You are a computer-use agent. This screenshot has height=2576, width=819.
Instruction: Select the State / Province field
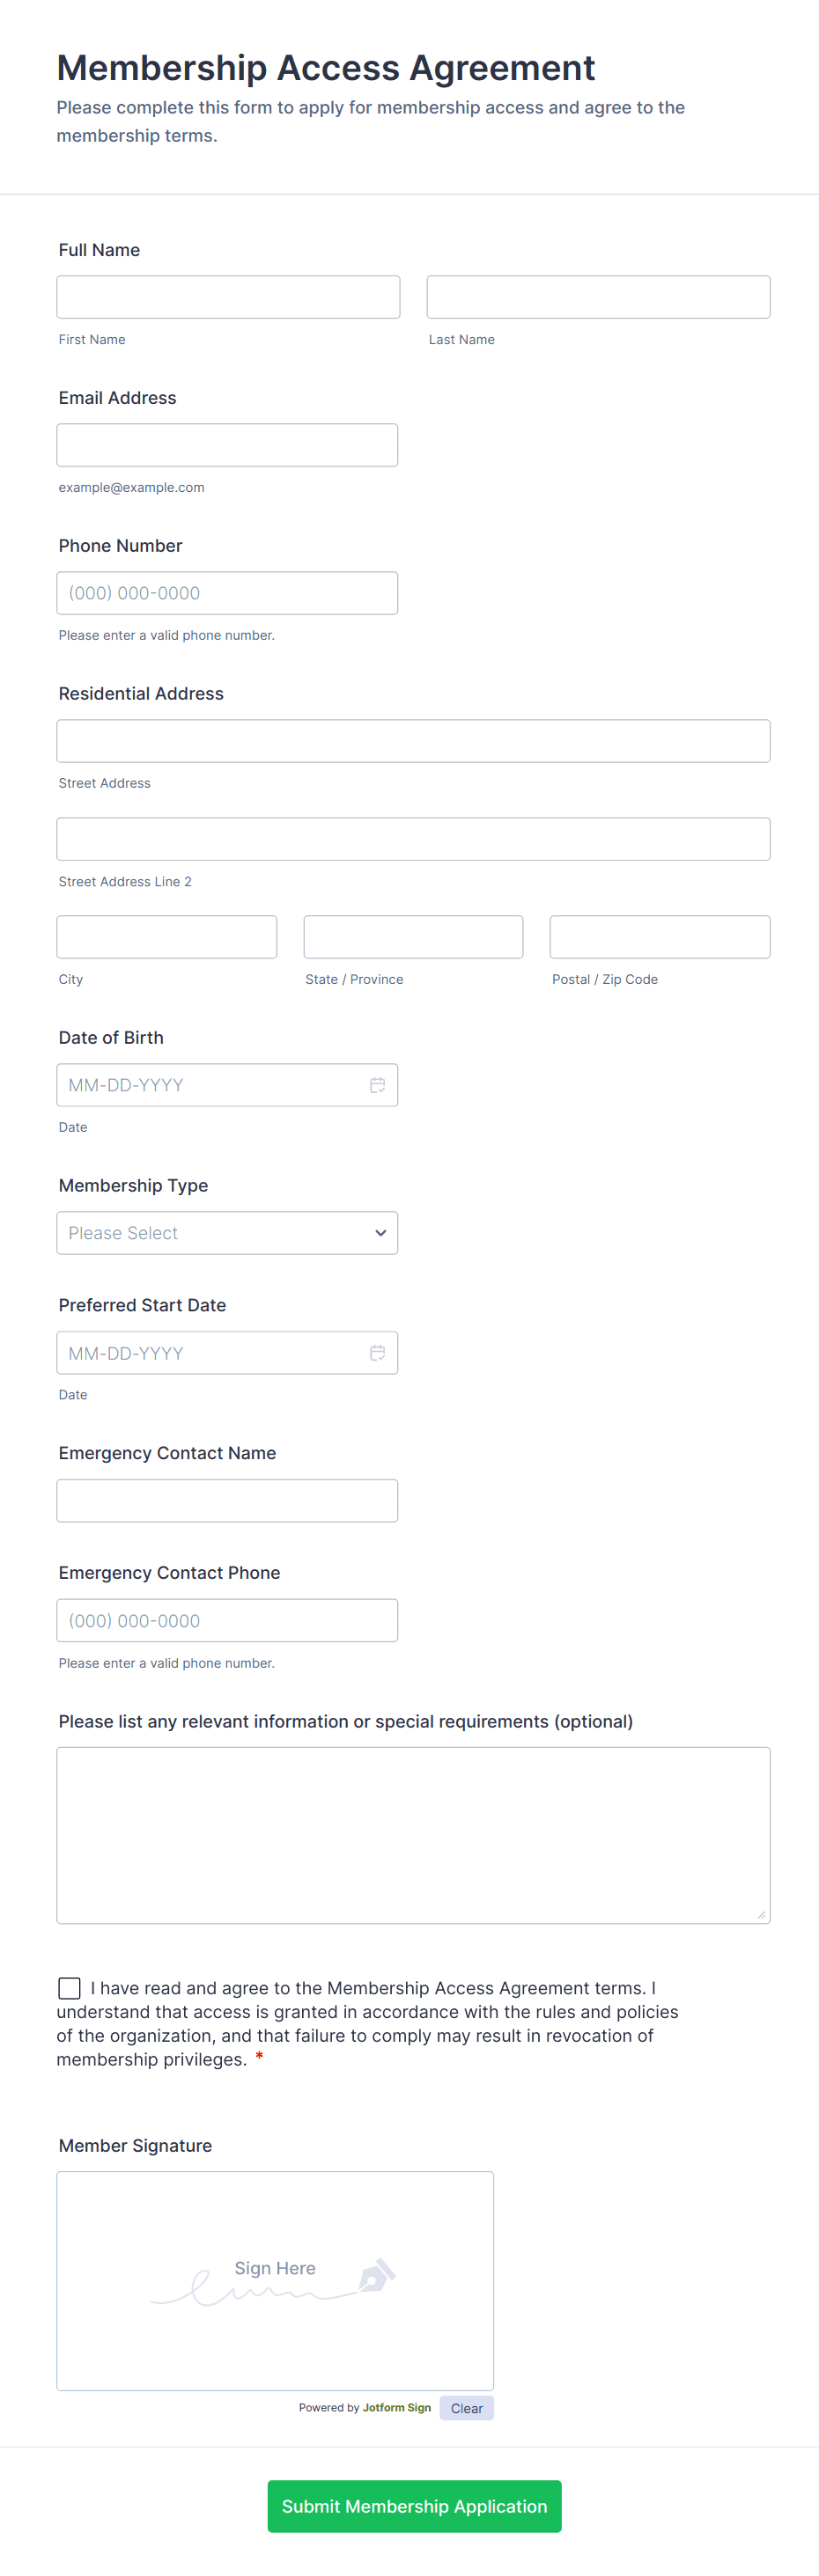[414, 937]
